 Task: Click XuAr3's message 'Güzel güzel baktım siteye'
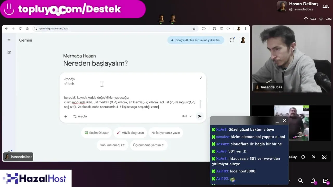point(251,130)
